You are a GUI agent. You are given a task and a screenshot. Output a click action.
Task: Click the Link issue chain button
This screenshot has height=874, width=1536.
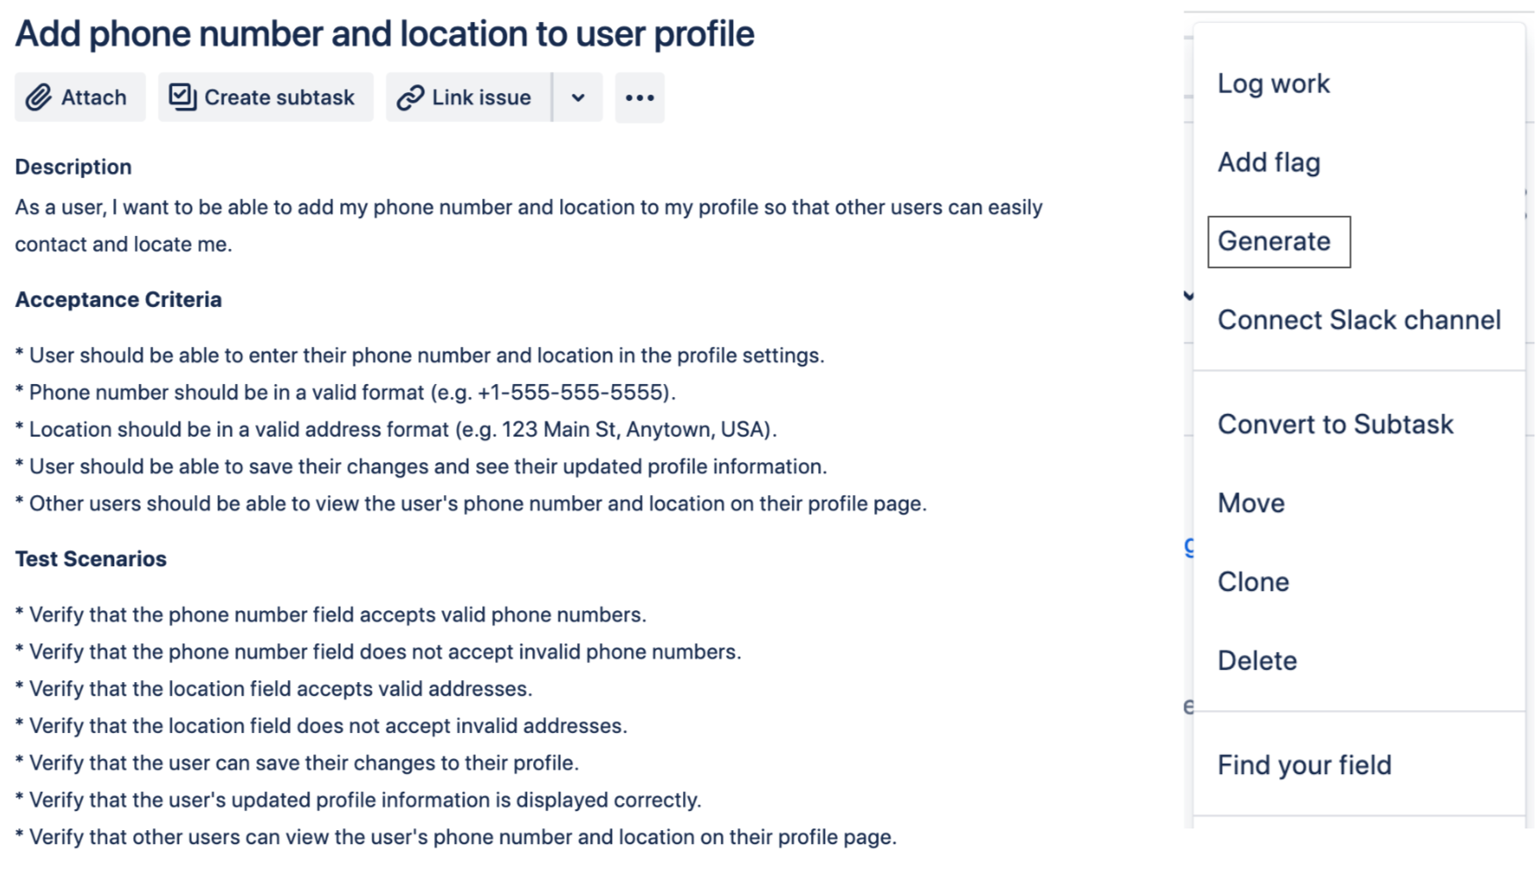[467, 97]
